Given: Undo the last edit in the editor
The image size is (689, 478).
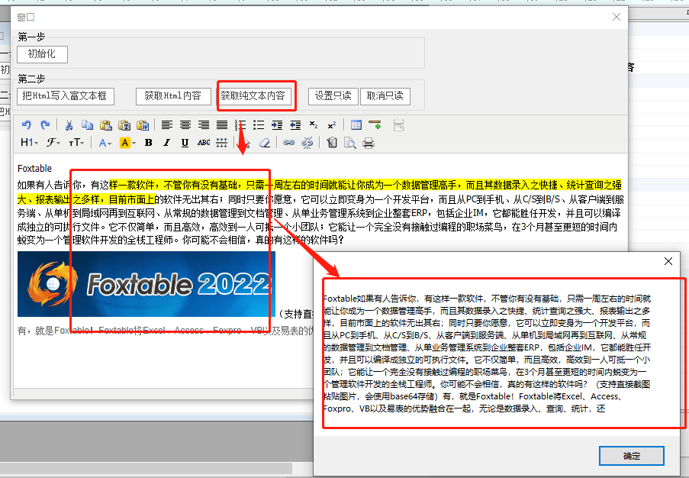Looking at the screenshot, I should click(x=27, y=125).
